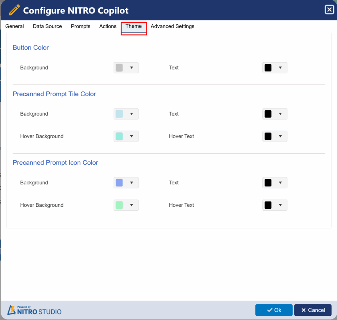The image size is (337, 320).
Task: Click the Icon Hover Text black swatch
Action: 268,205
